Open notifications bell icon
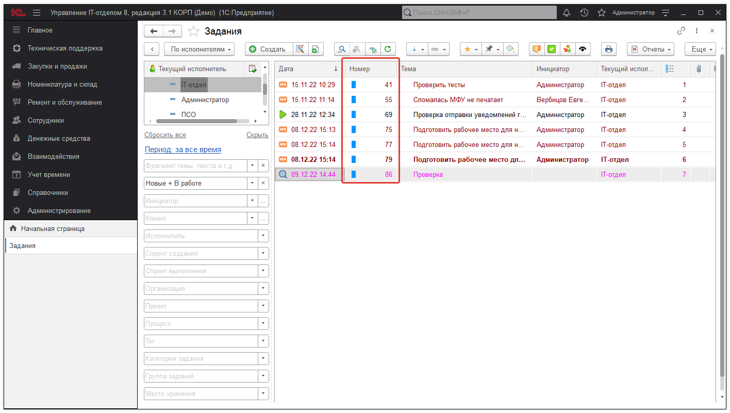Image resolution: width=730 pixels, height=413 pixels. [x=567, y=12]
